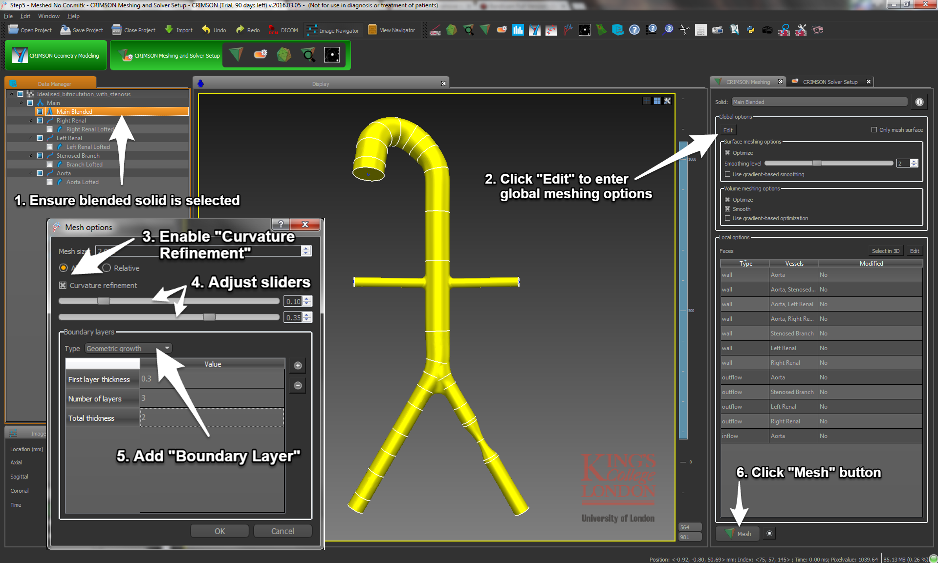Click the info icon beside Solid field
Screen dimensions: 938x563
(x=919, y=102)
